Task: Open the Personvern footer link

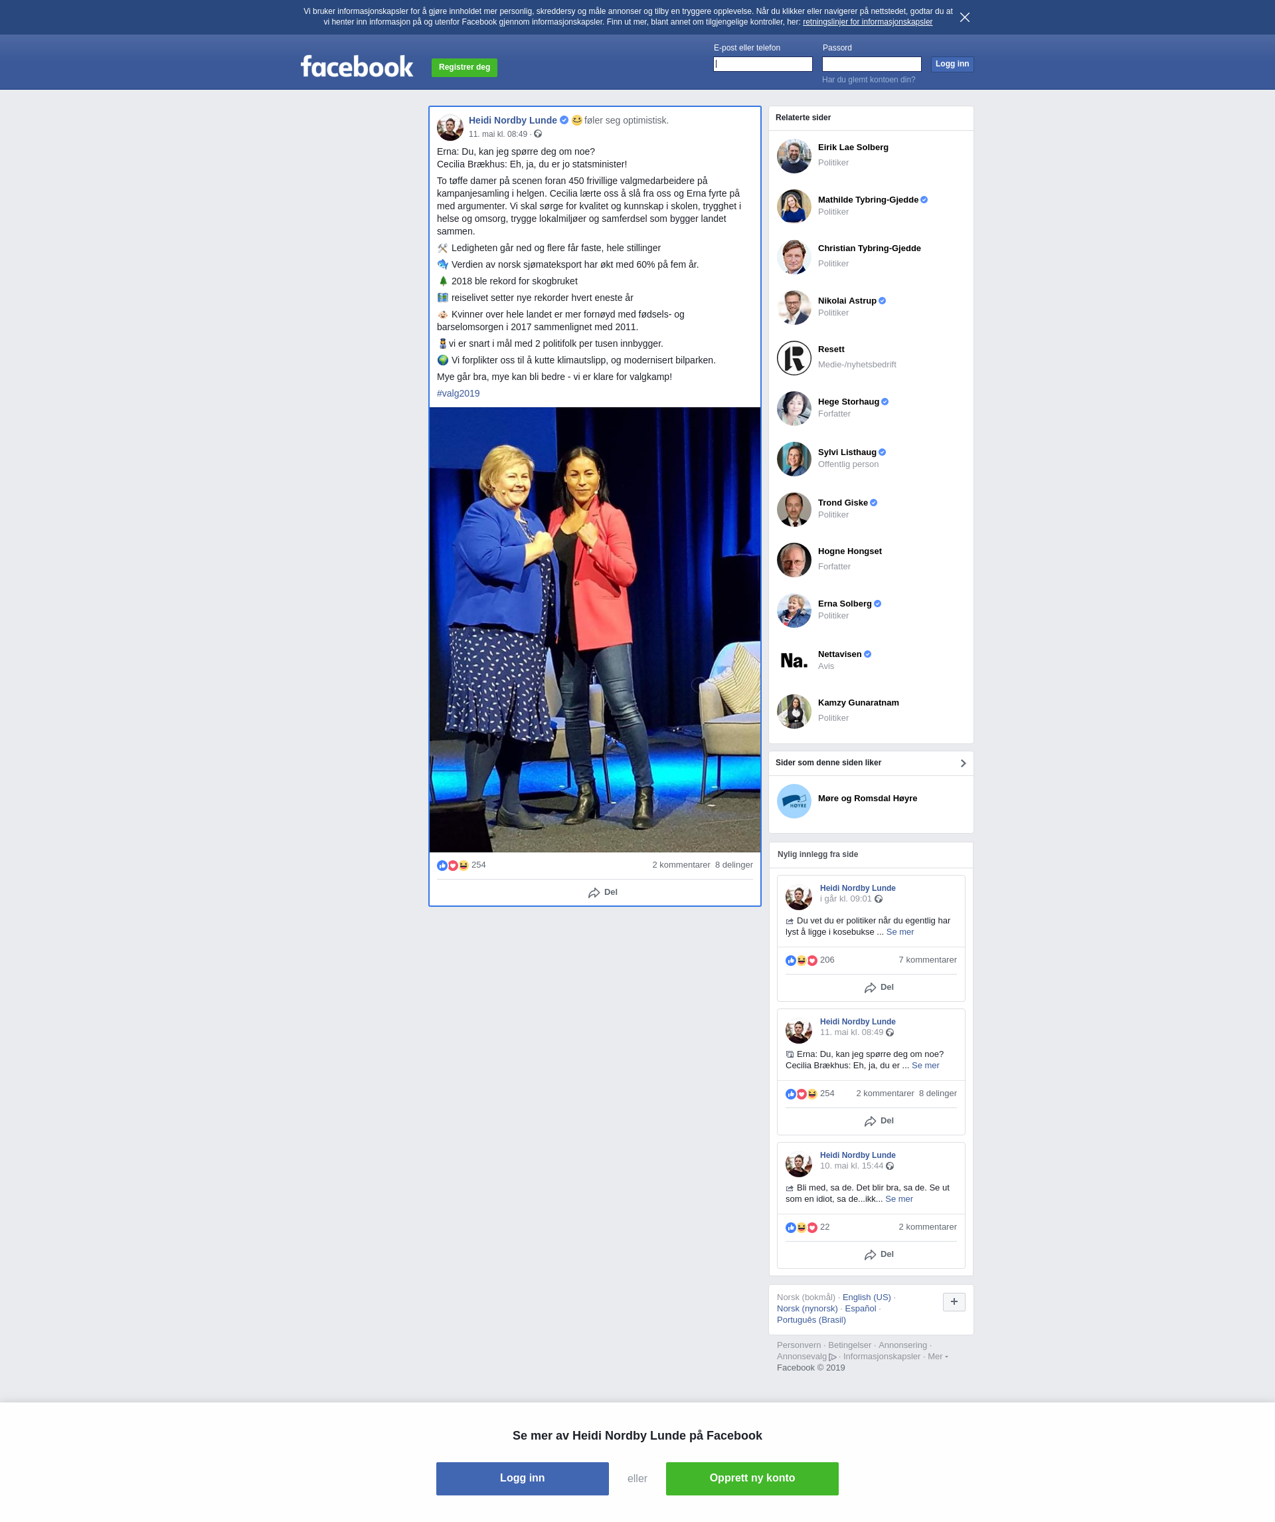Action: pyautogui.click(x=798, y=1345)
